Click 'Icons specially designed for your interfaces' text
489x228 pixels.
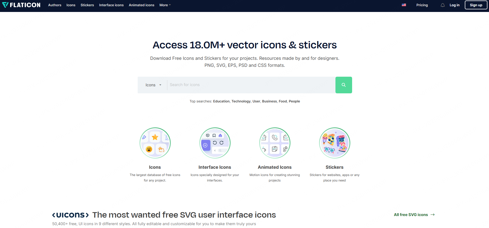point(215,178)
